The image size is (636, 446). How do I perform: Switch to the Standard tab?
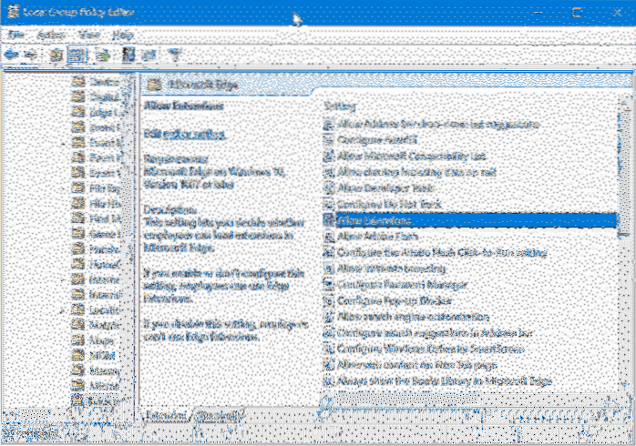[x=213, y=416]
